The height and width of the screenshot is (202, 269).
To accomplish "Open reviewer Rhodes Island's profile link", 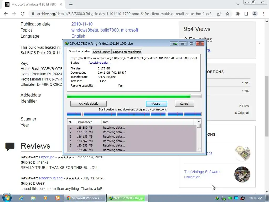I will [x=51, y=178].
